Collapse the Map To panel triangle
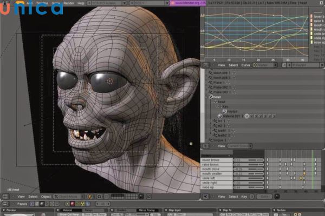This screenshot has height=216, width=325. coord(220,210)
